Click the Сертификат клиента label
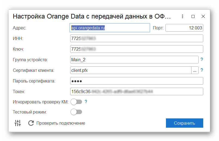 point(33,70)
